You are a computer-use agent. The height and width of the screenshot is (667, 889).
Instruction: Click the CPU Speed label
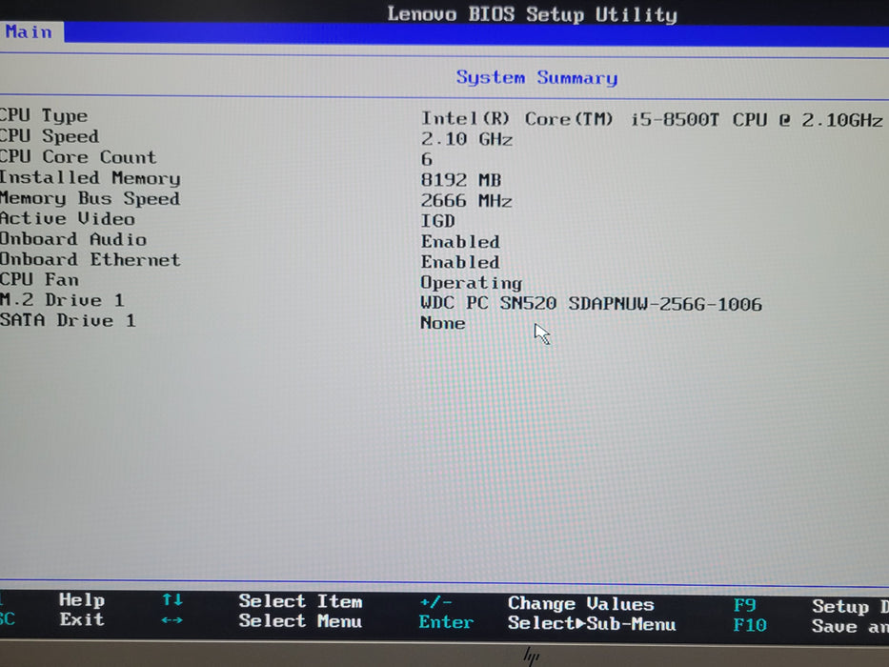click(50, 136)
